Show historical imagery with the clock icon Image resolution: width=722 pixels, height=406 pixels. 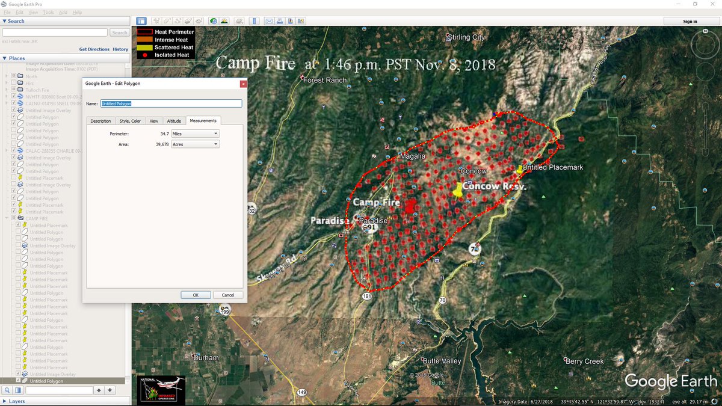(214, 21)
